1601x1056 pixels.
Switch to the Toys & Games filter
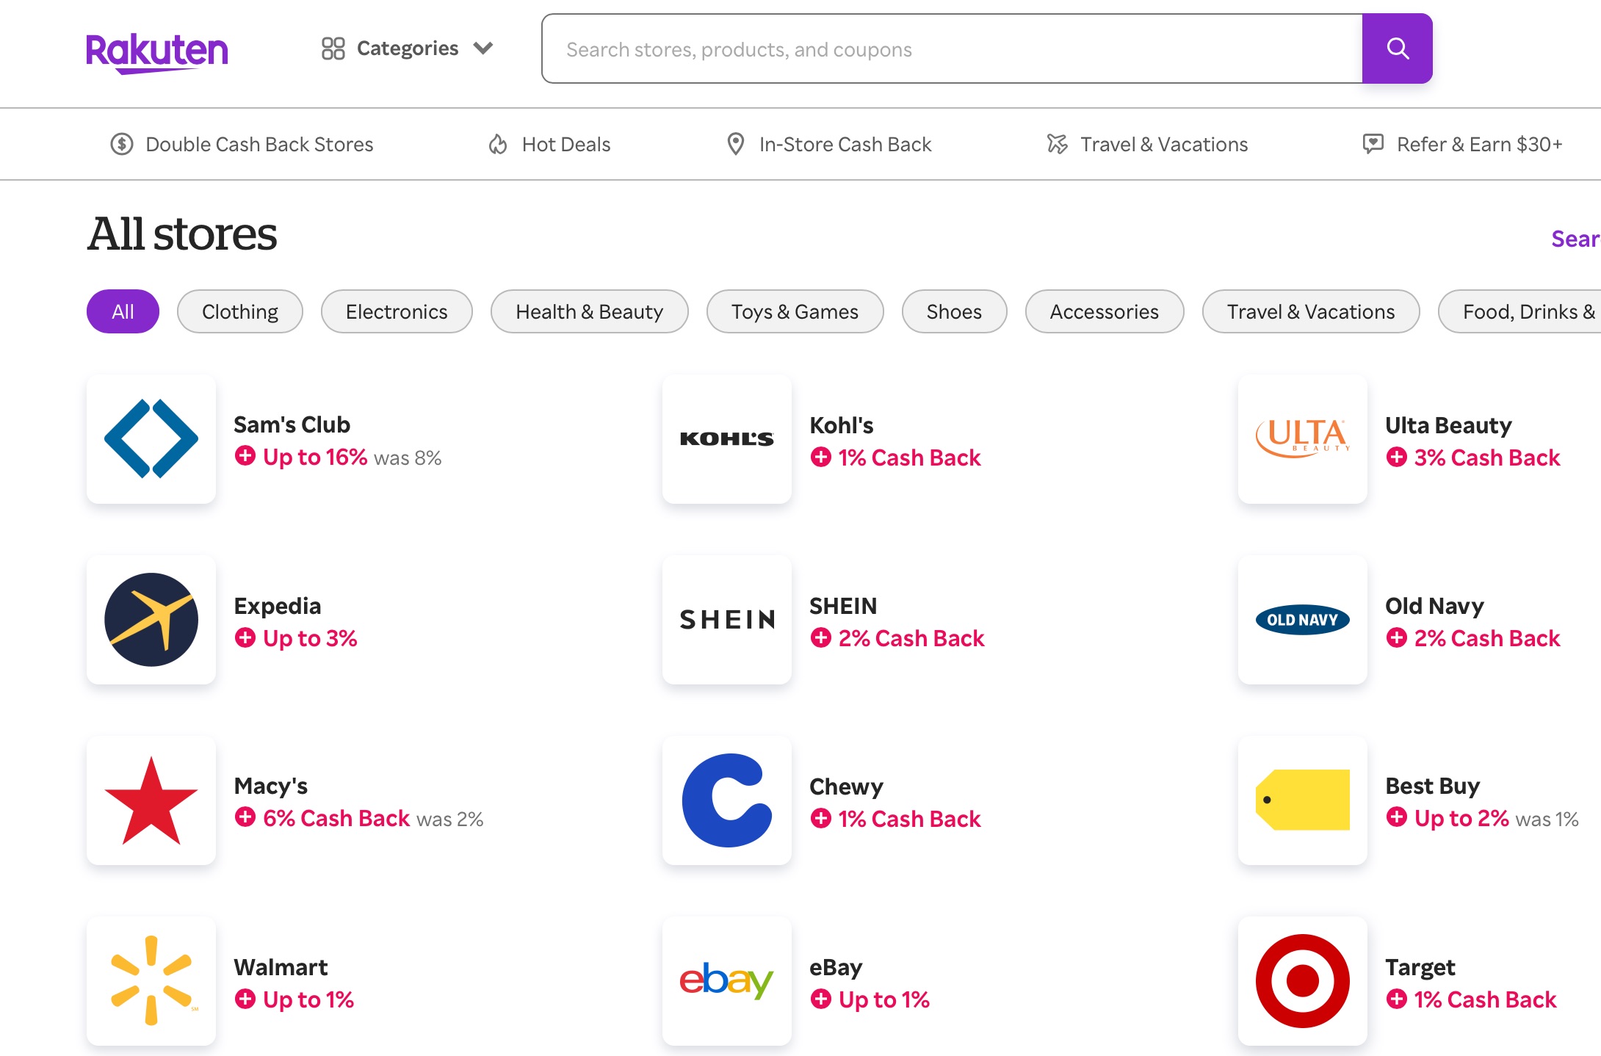795,311
